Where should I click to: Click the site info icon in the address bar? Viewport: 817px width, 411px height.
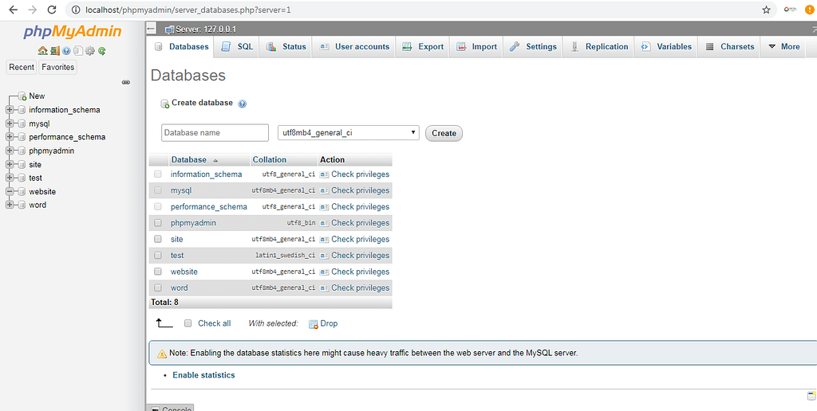(x=76, y=10)
